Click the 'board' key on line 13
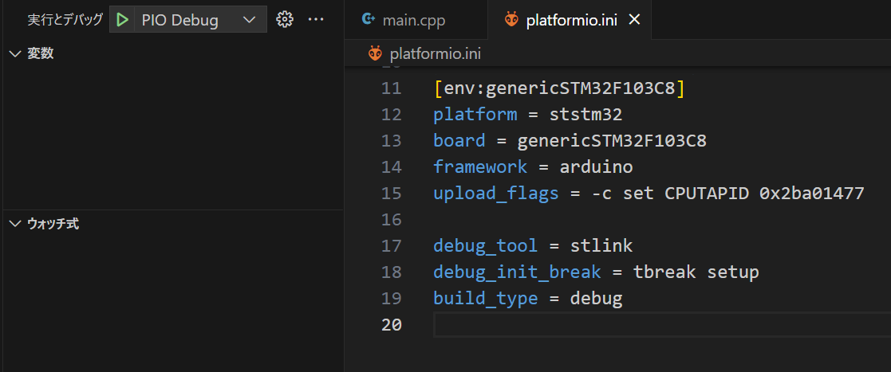 459,141
